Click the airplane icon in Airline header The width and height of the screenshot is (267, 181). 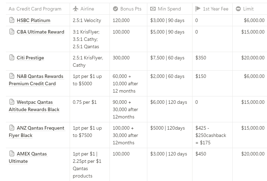pyautogui.click(x=75, y=9)
